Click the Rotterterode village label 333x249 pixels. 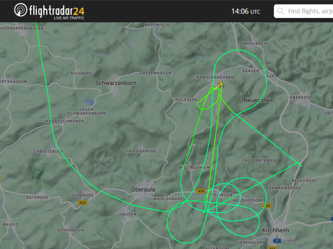pyautogui.click(x=261, y=161)
